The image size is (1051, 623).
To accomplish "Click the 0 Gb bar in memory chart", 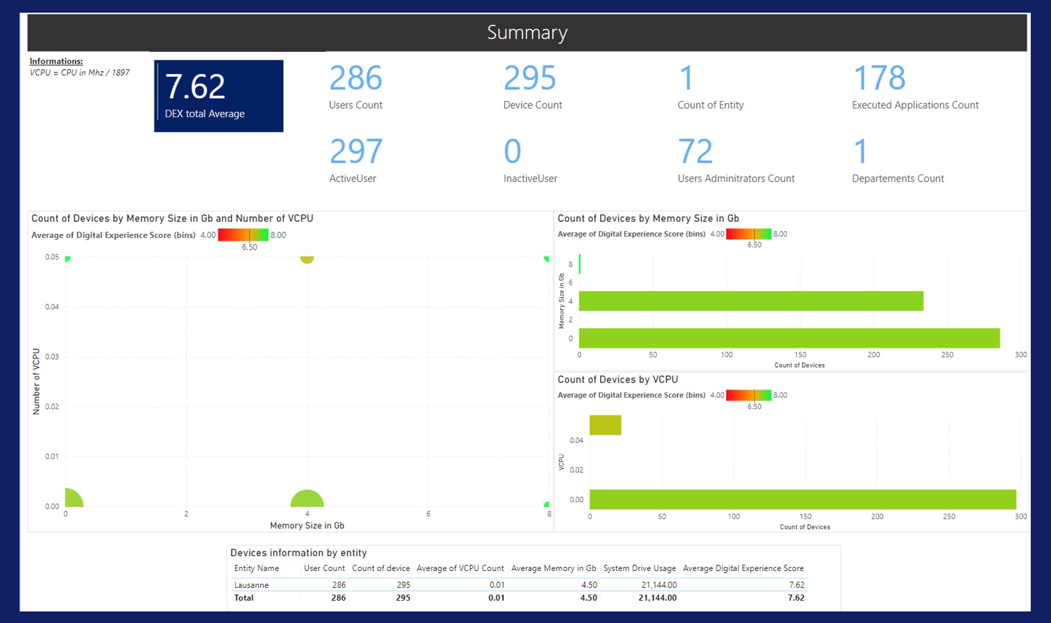I will point(789,338).
